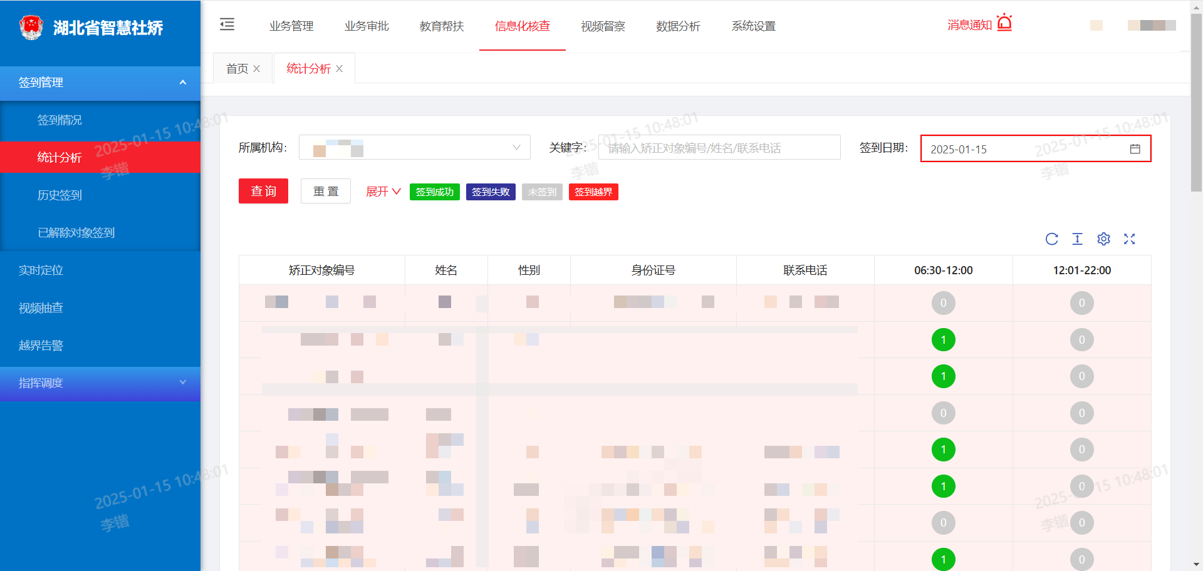This screenshot has height=571, width=1203.
Task: Click the table refresh icon
Action: tap(1051, 239)
